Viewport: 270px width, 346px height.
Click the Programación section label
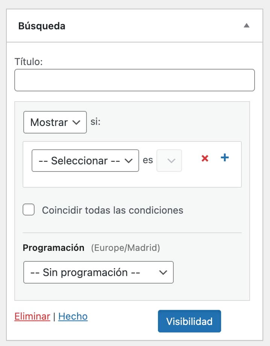coord(53,247)
